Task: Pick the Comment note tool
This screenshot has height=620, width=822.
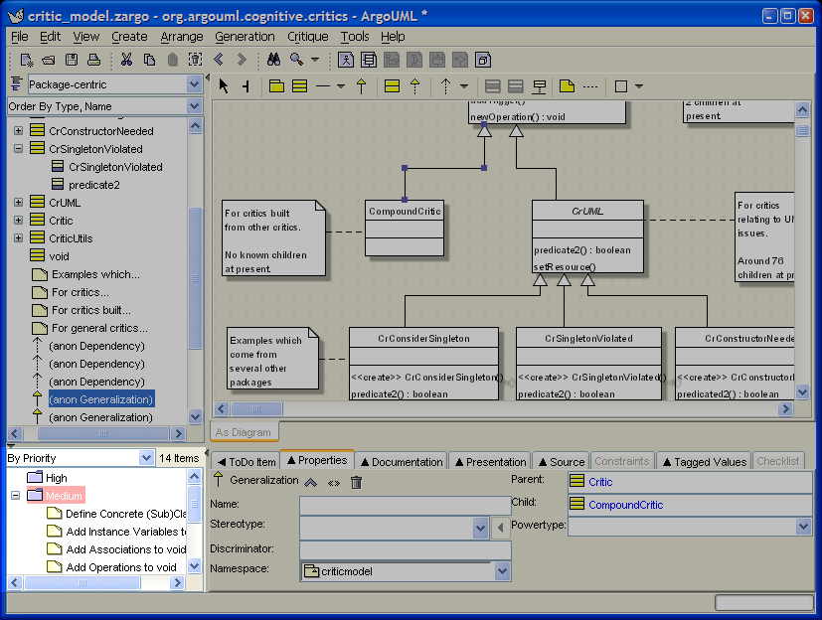Action: click(567, 86)
